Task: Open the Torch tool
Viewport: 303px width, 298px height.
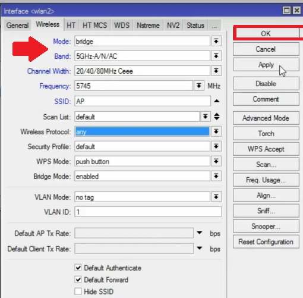Action: pyautogui.click(x=266, y=133)
